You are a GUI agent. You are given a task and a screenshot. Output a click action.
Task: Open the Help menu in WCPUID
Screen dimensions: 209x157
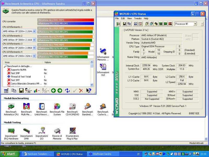click(x=146, y=18)
